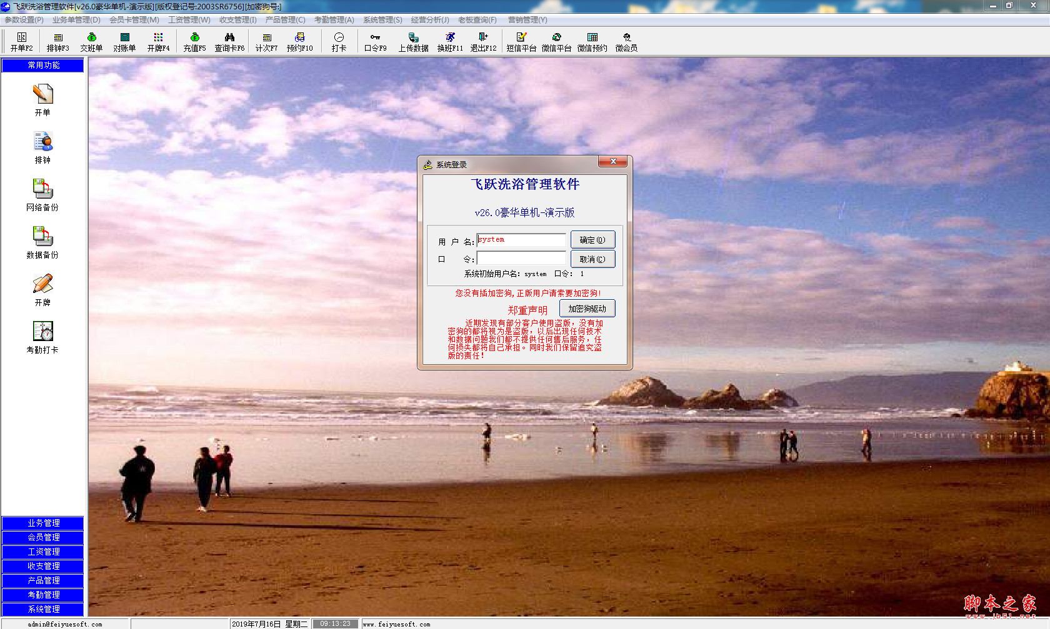Open the 考勤打卡 sidebar icon

pos(42,332)
